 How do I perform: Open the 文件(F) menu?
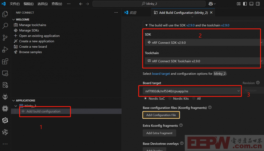tap(15, 4)
